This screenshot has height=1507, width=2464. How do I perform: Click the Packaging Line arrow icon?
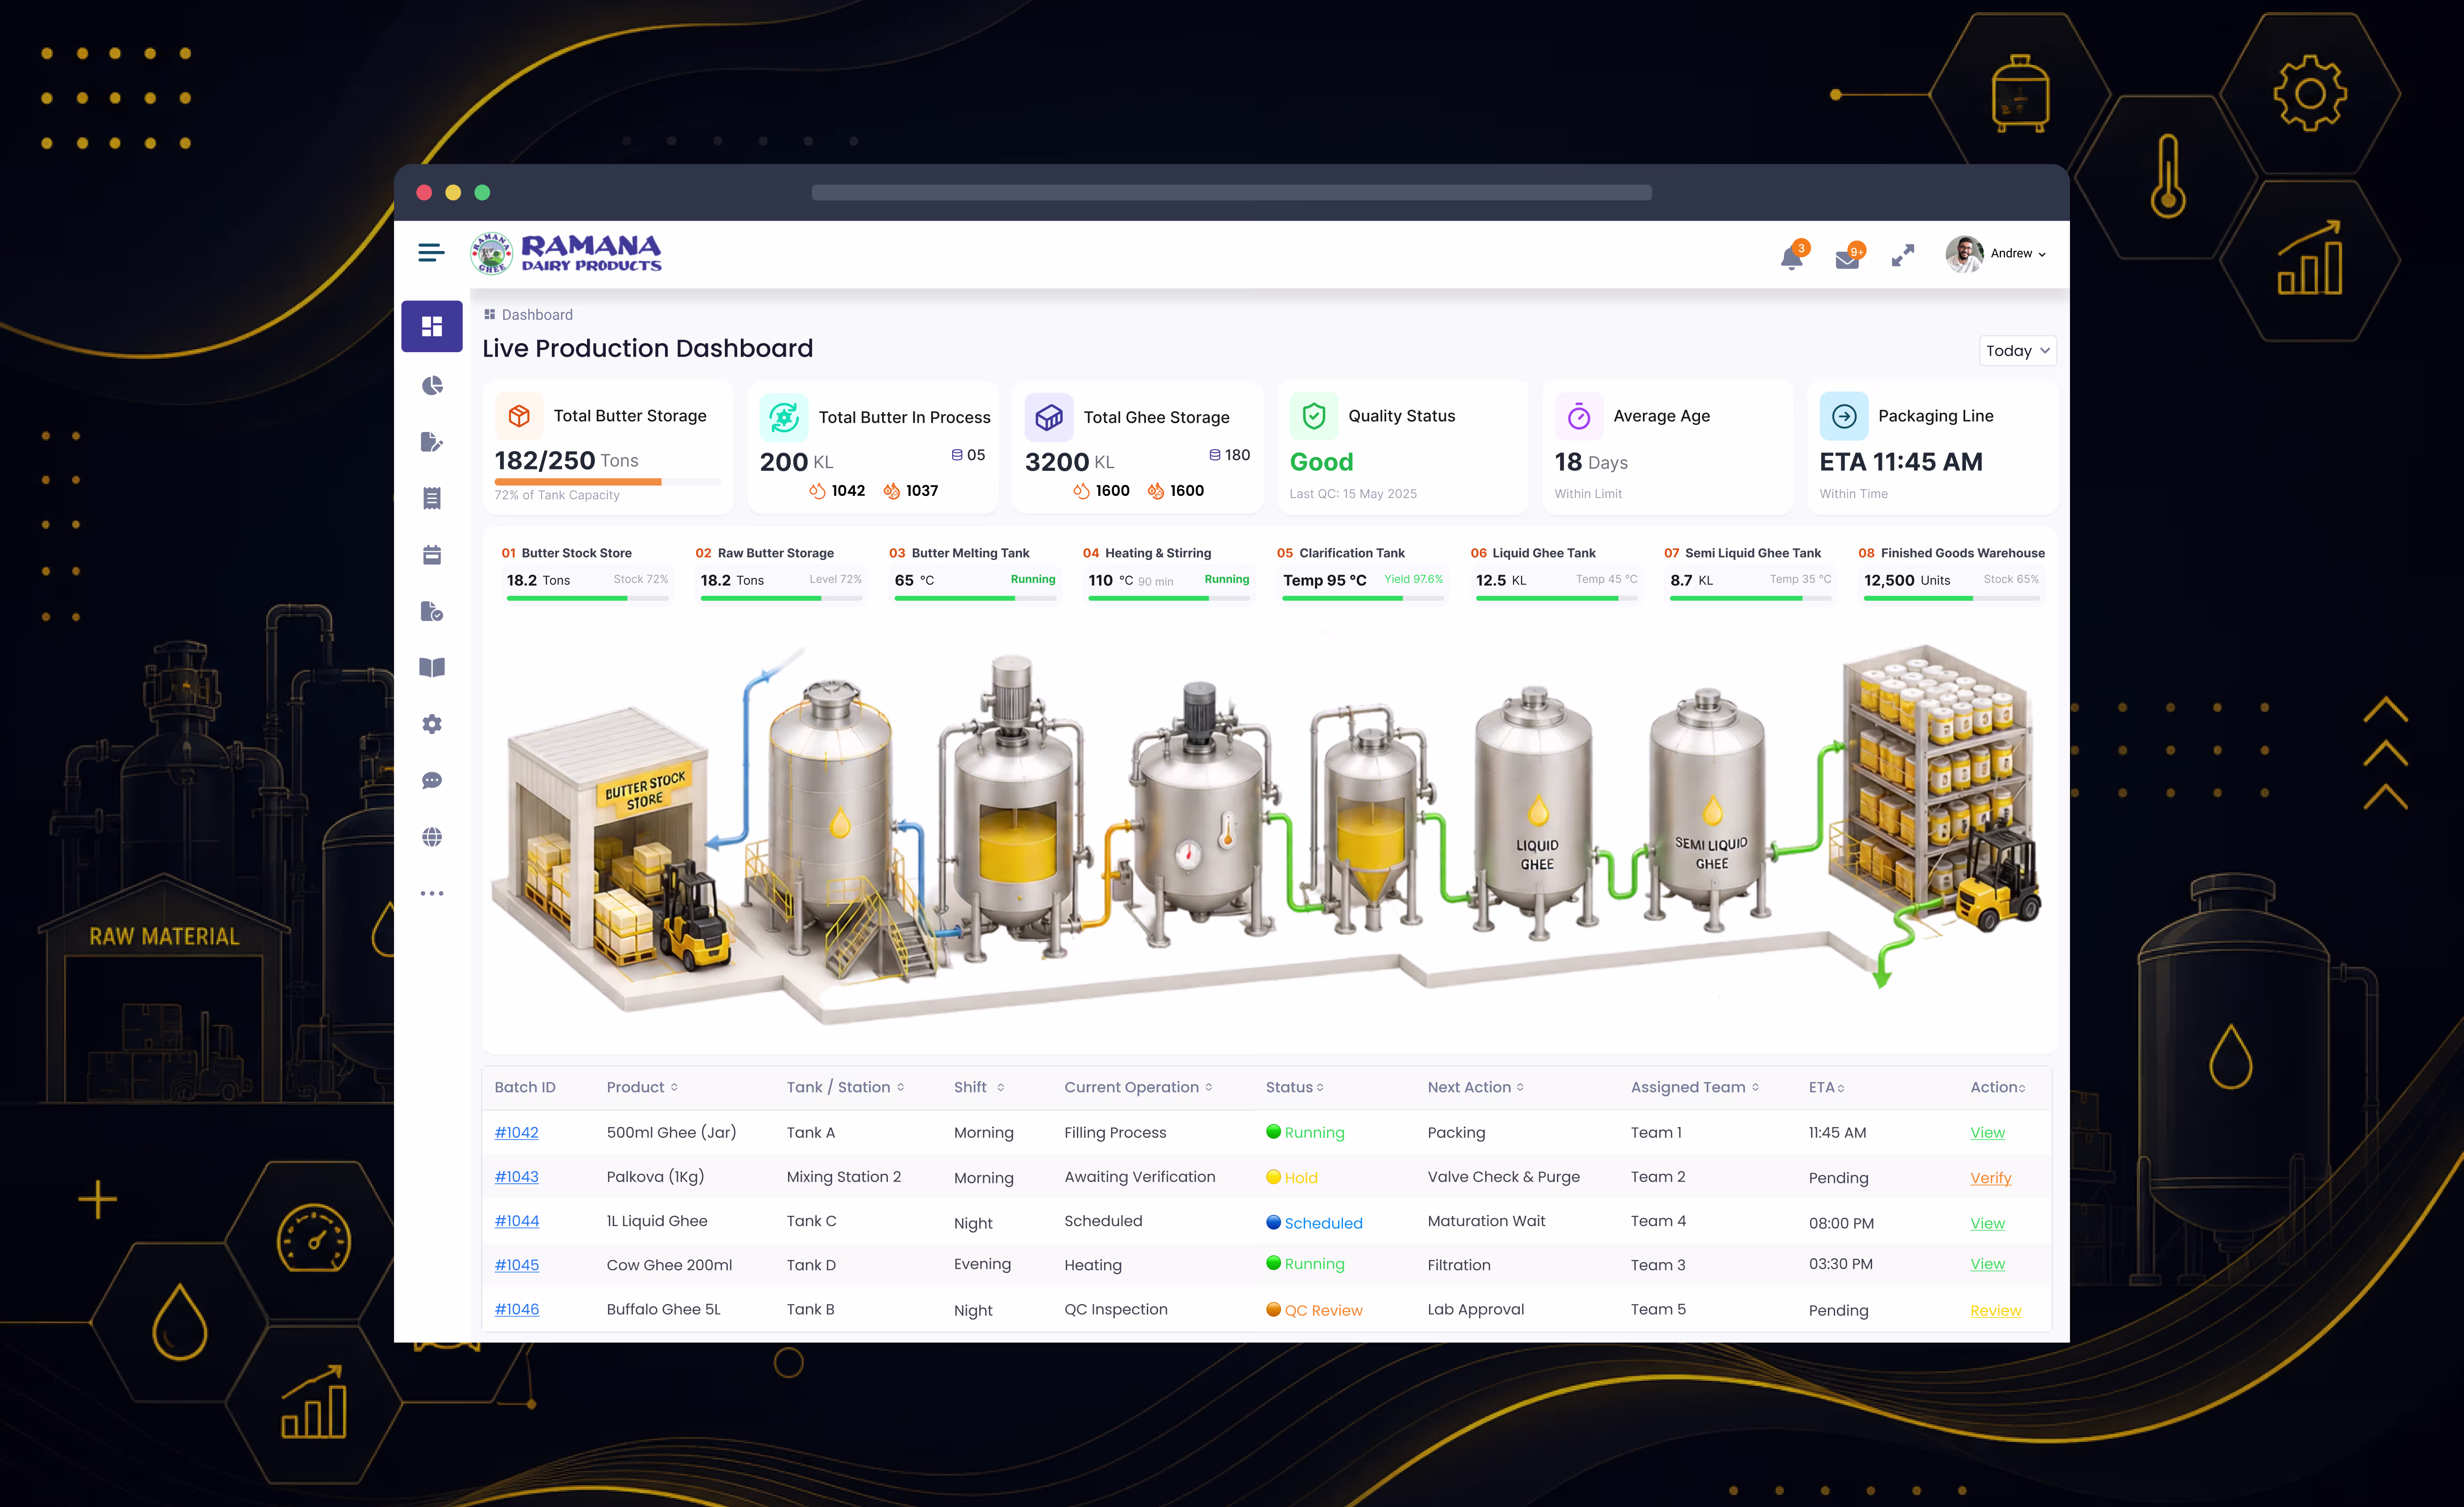pyautogui.click(x=1844, y=416)
